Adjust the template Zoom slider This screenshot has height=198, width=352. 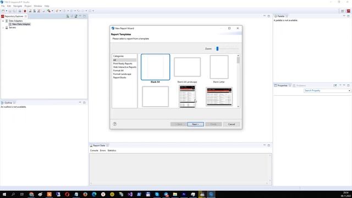tap(217, 48)
